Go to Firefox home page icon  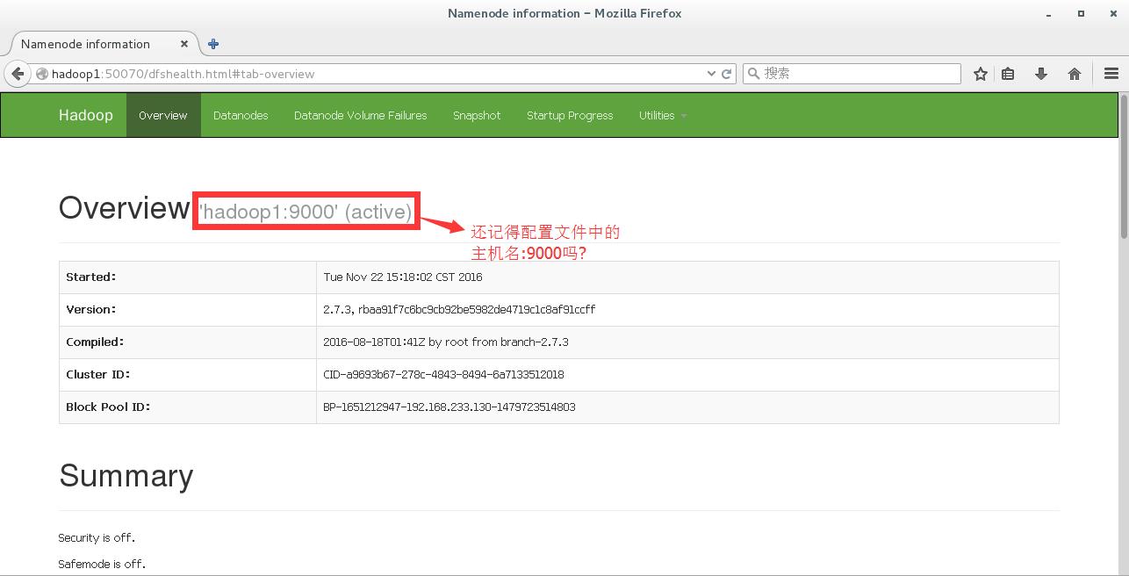click(1074, 74)
